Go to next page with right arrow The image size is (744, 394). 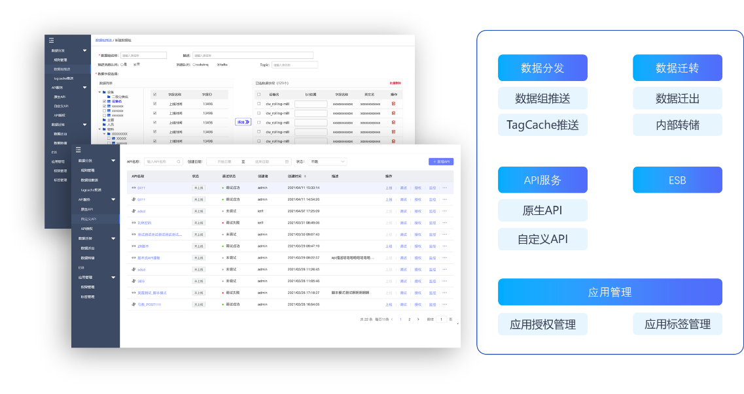pos(418,319)
